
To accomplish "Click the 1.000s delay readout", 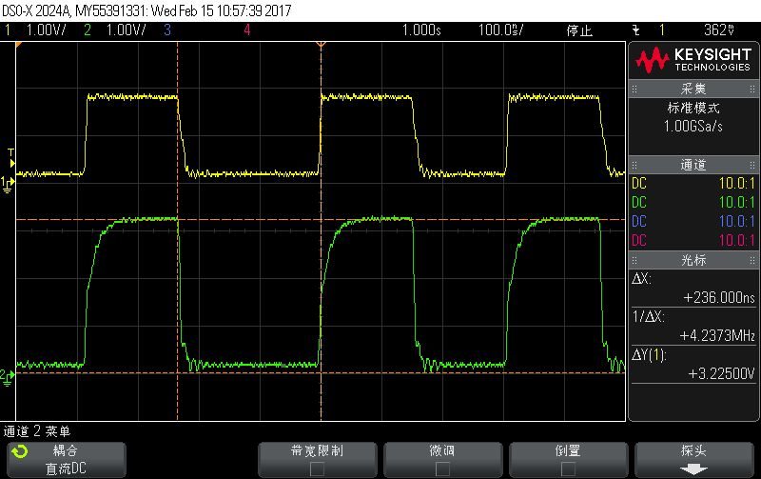I will 421,30.
